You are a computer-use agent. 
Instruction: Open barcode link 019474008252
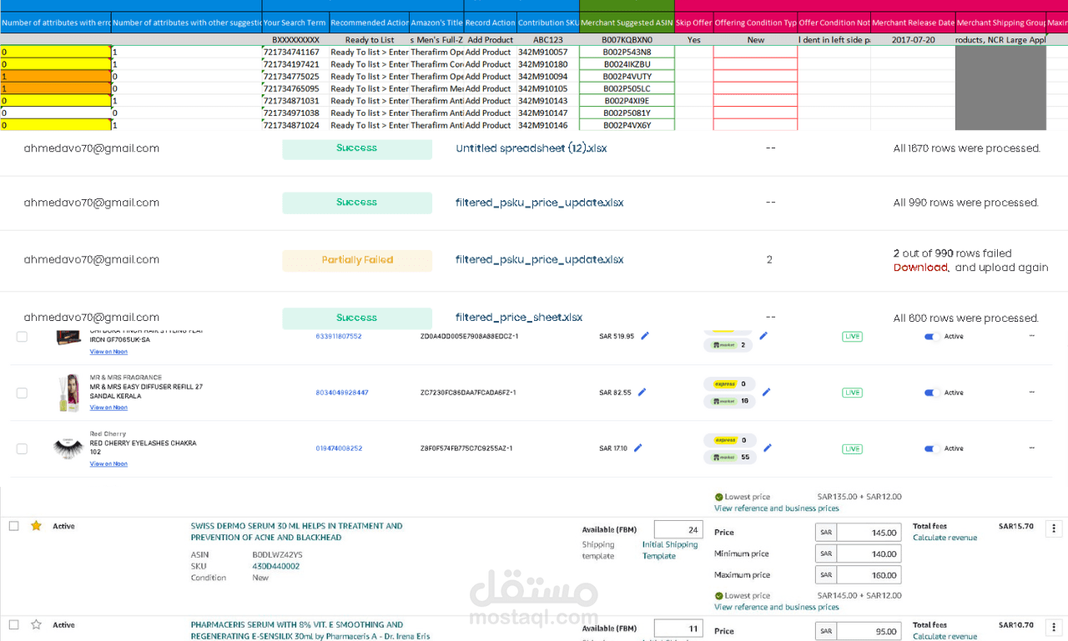[x=339, y=448]
